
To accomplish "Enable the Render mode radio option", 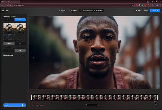I will click(x=4, y=40).
